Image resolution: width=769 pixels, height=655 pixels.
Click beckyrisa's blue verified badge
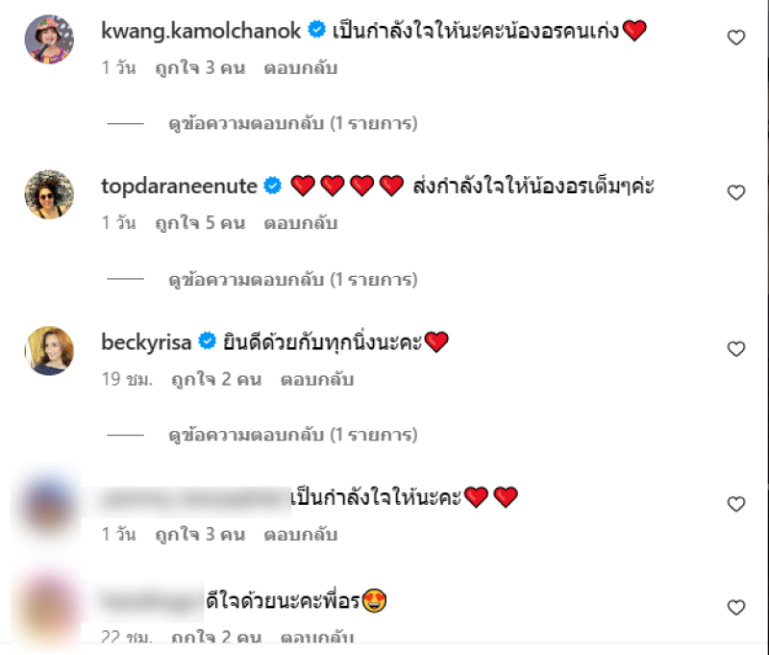[207, 341]
